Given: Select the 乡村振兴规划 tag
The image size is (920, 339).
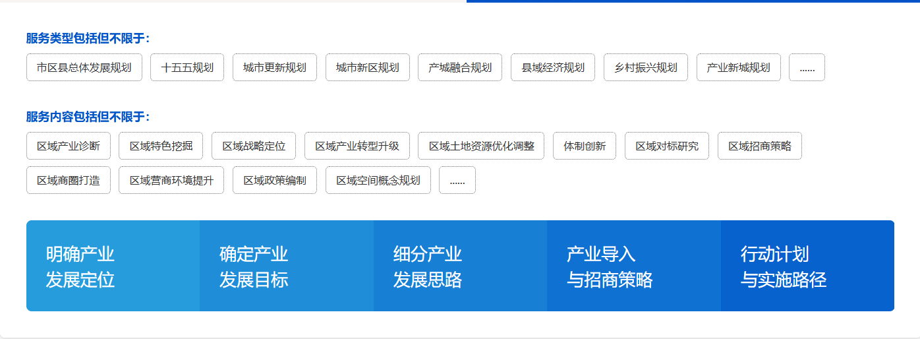Looking at the screenshot, I should click(x=646, y=67).
